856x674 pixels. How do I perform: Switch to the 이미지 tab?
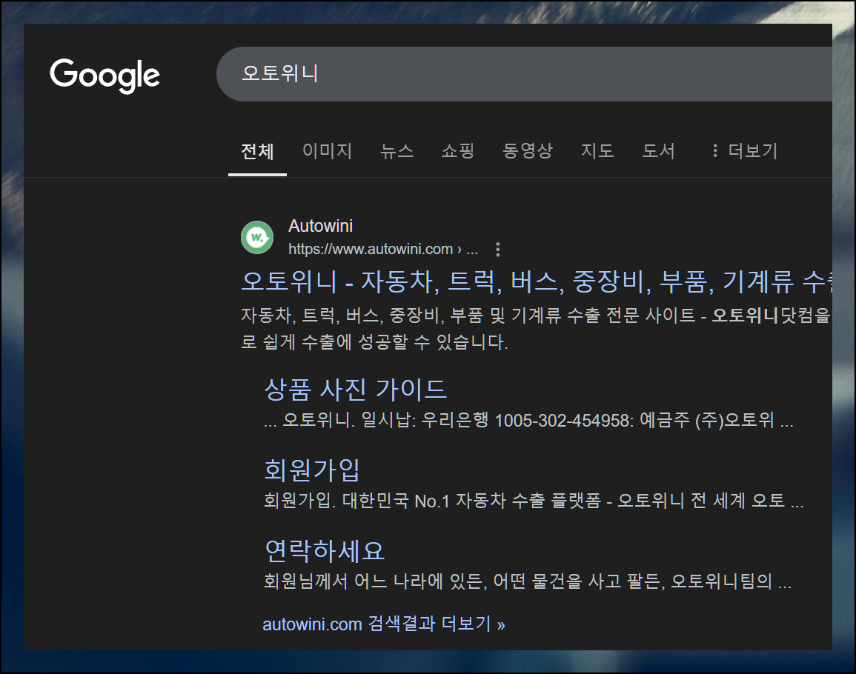click(x=327, y=150)
